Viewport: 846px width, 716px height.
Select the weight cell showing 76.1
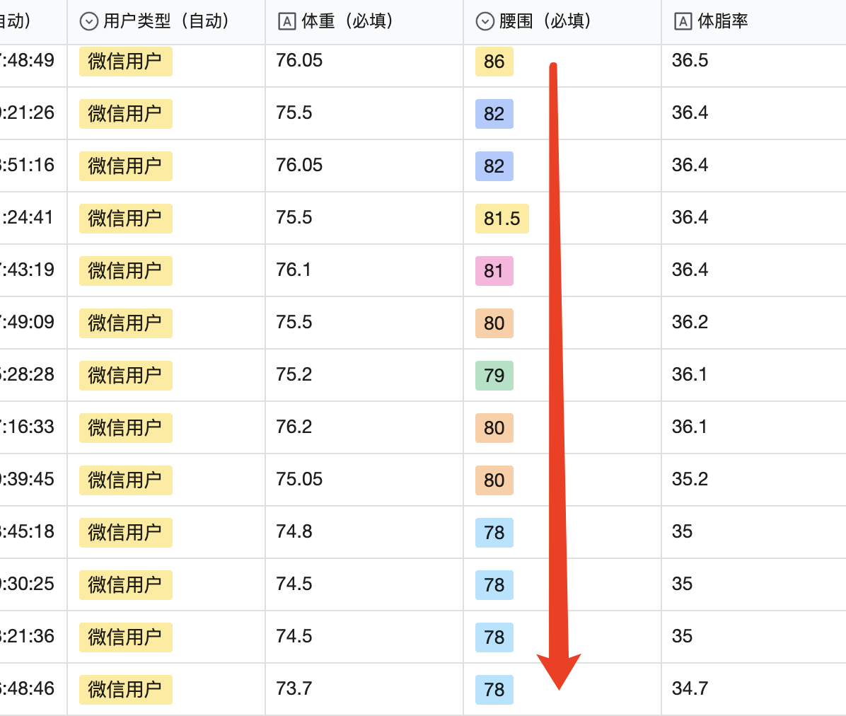point(294,270)
